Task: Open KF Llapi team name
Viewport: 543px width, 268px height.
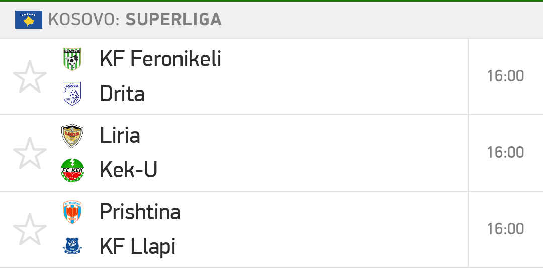Action: pyautogui.click(x=137, y=247)
